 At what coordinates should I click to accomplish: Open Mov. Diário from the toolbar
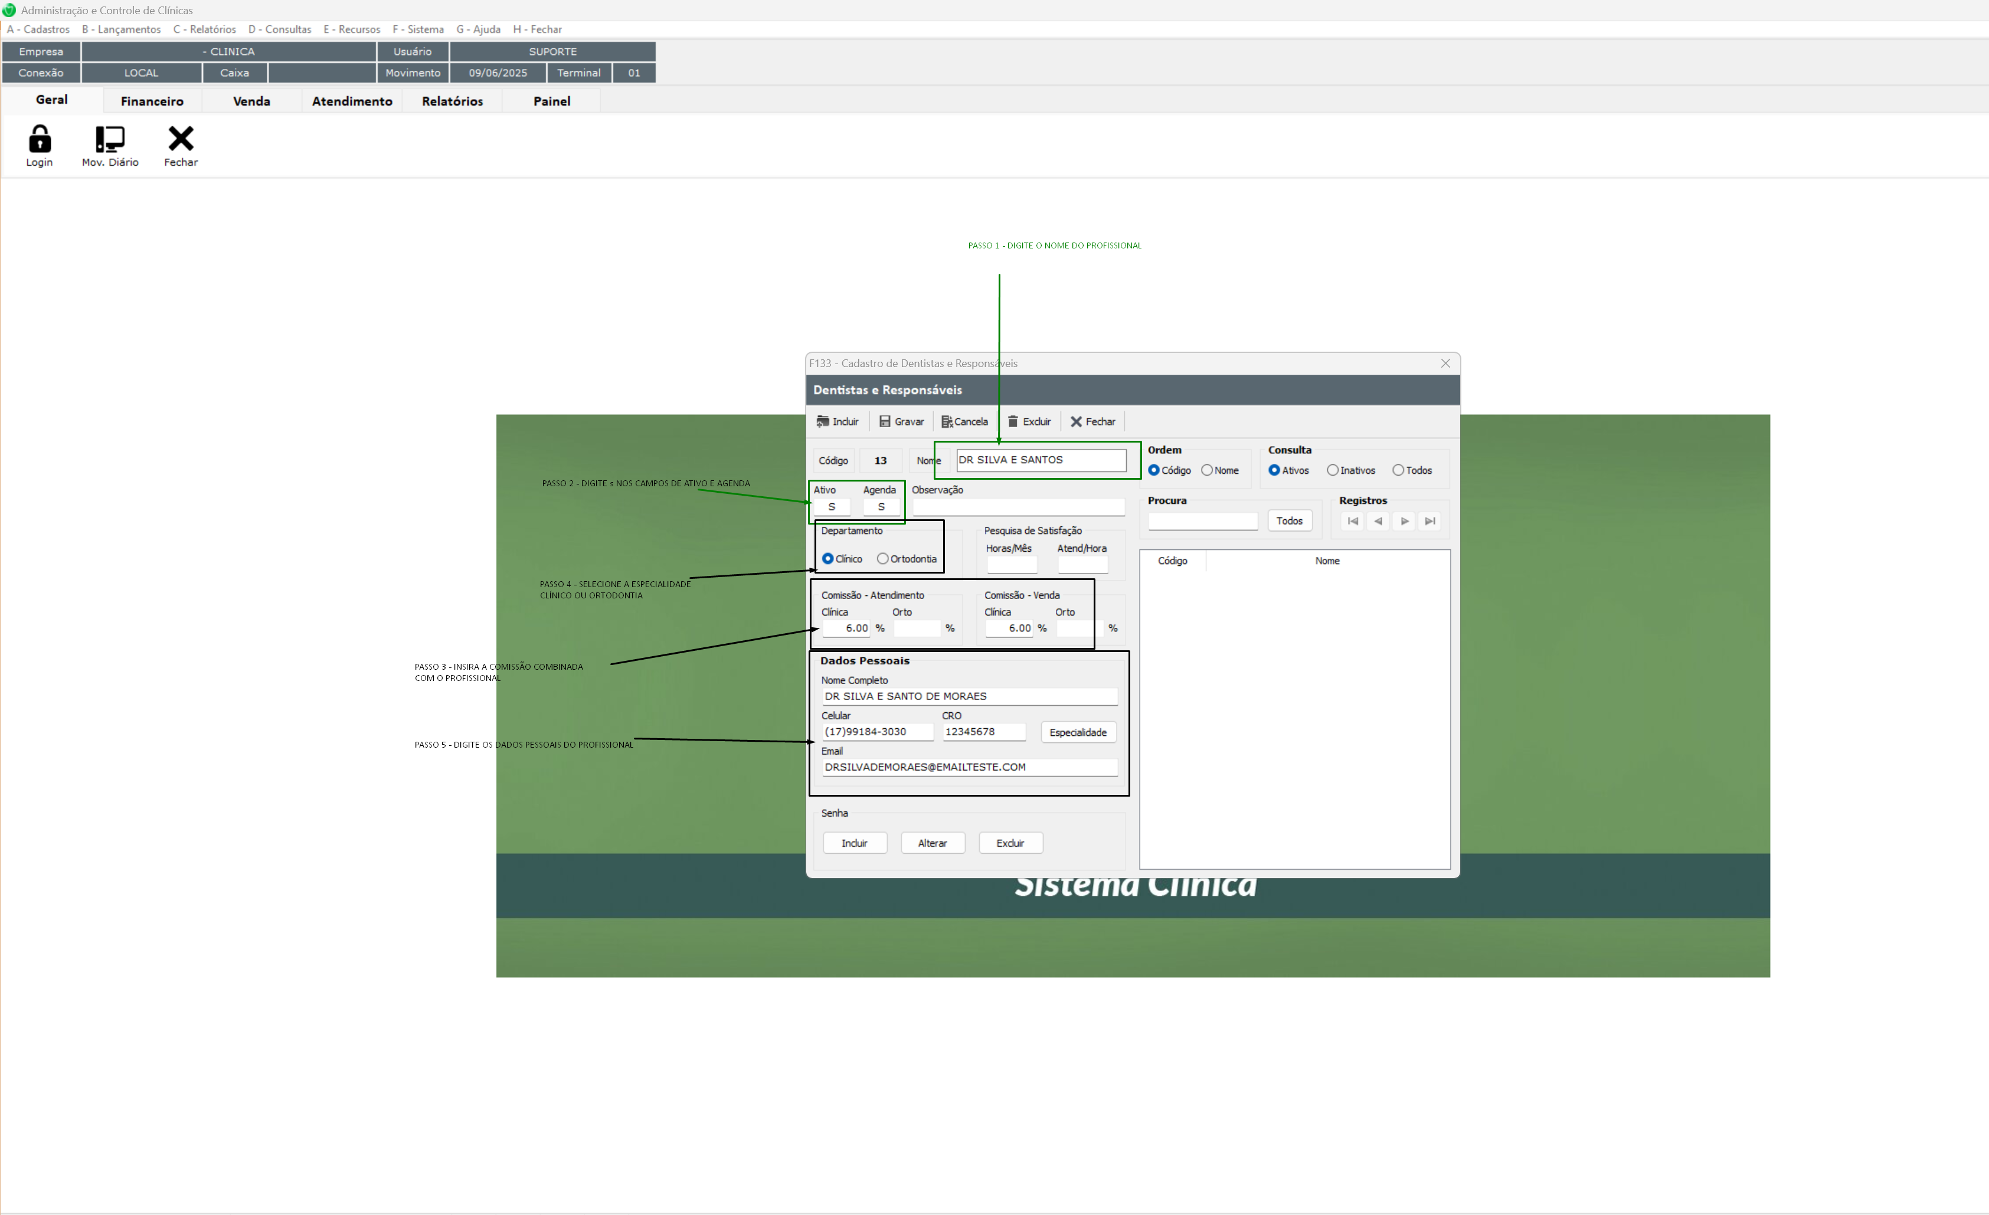pos(110,139)
